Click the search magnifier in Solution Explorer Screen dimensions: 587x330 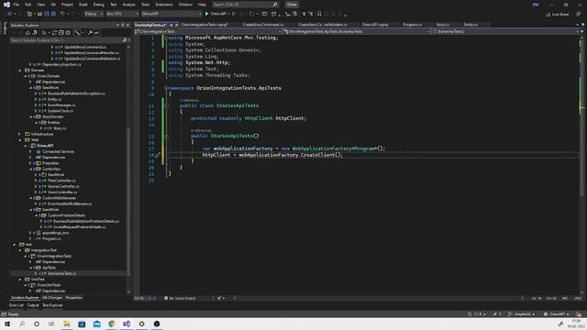(x=125, y=40)
